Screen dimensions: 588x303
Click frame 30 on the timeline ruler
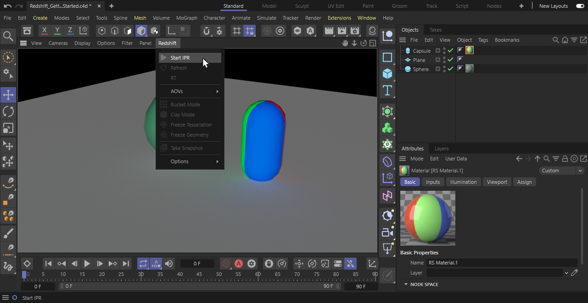click(141, 275)
